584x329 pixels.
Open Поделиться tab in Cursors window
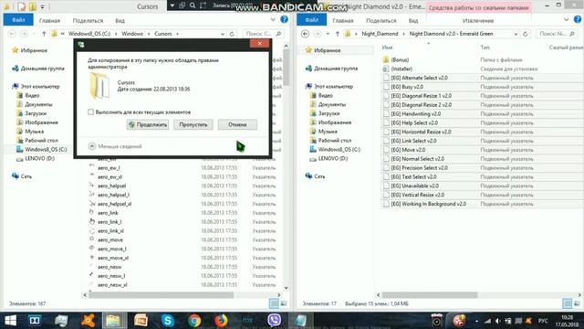click(88, 20)
